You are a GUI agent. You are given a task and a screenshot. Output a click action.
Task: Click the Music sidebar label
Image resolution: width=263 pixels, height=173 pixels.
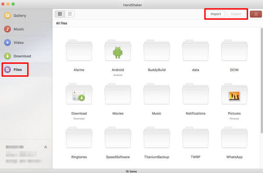point(19,29)
